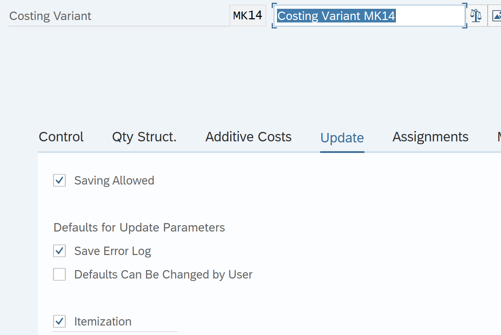
Task: Go to the Additive Costs tab
Action: point(248,137)
